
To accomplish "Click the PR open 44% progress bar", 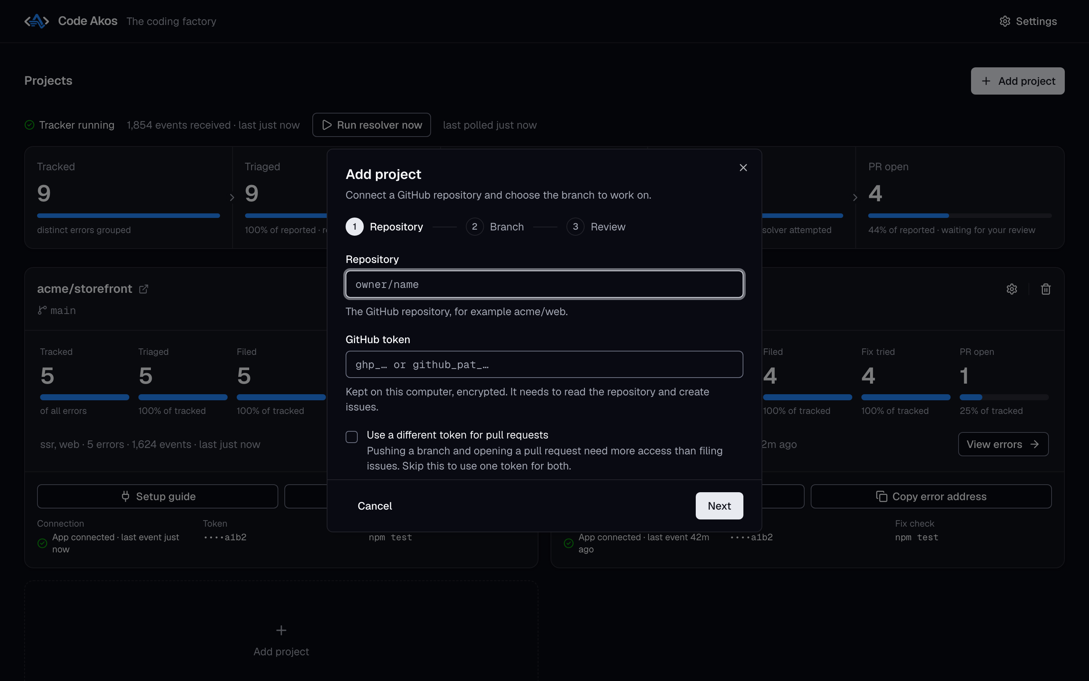I will [960, 216].
